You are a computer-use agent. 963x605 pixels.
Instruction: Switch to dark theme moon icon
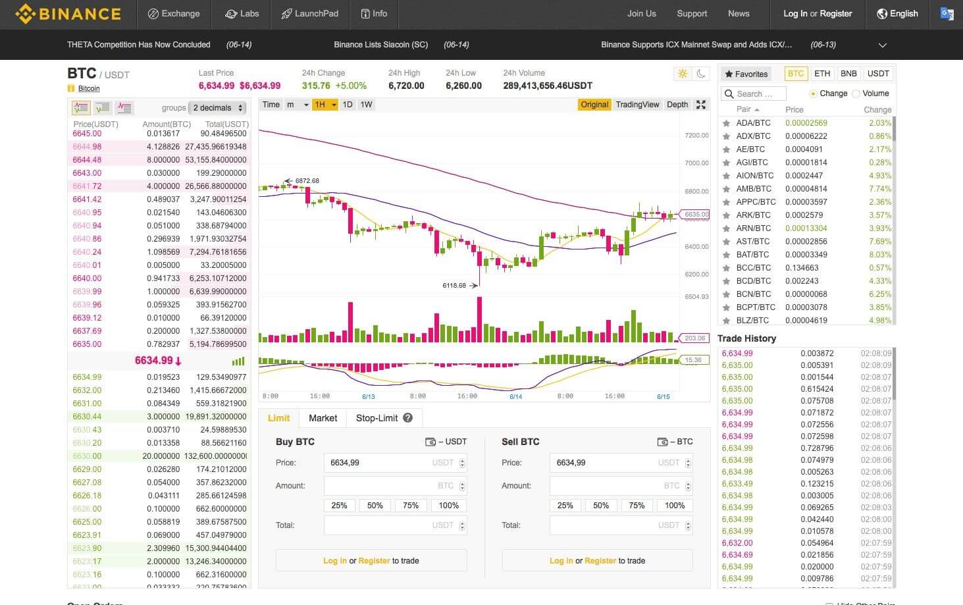pos(701,74)
